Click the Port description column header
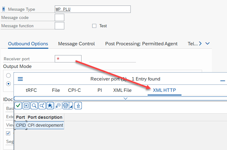This screenshot has height=150, width=227. pos(45,117)
